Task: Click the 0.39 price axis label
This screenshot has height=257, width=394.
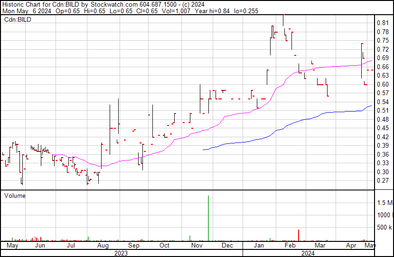Action: point(383,146)
